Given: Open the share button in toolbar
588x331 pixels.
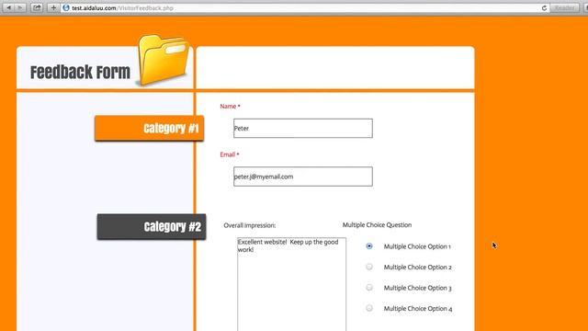Looking at the screenshot, I should pos(37,7).
